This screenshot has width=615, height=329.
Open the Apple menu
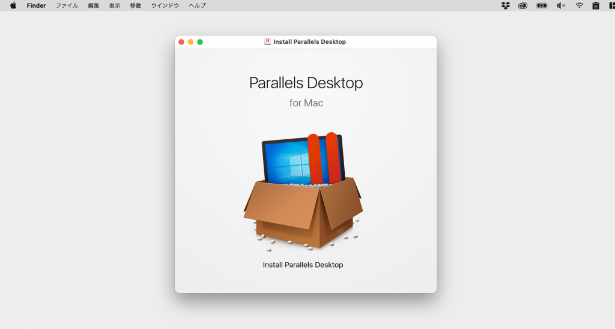pyautogui.click(x=13, y=5)
